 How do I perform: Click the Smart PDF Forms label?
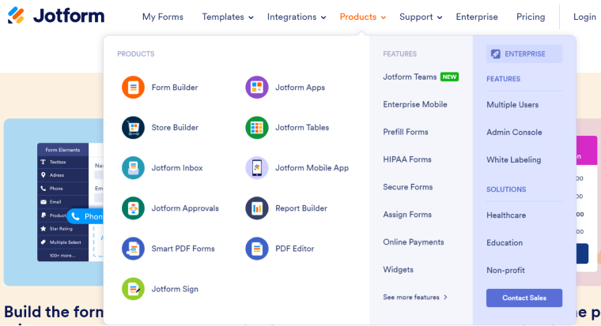coord(183,249)
